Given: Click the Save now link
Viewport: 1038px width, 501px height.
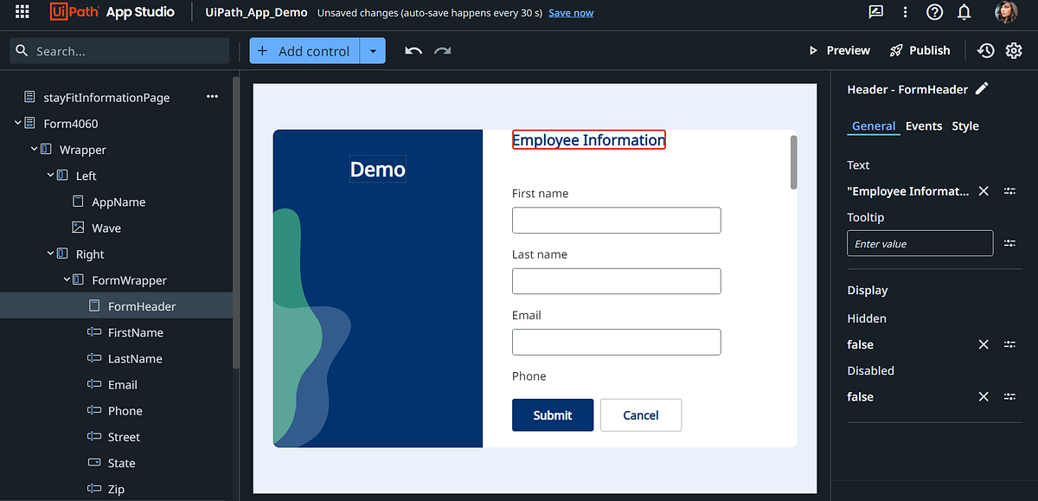Looking at the screenshot, I should click(x=570, y=12).
